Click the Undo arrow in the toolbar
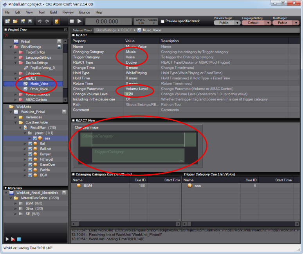This screenshot has height=254, width=303. click(x=40, y=21)
